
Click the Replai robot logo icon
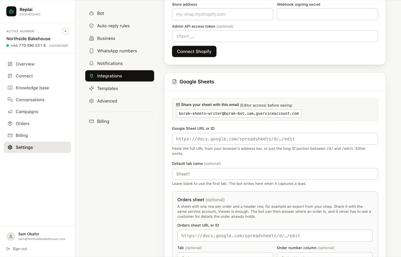pyautogui.click(x=11, y=11)
